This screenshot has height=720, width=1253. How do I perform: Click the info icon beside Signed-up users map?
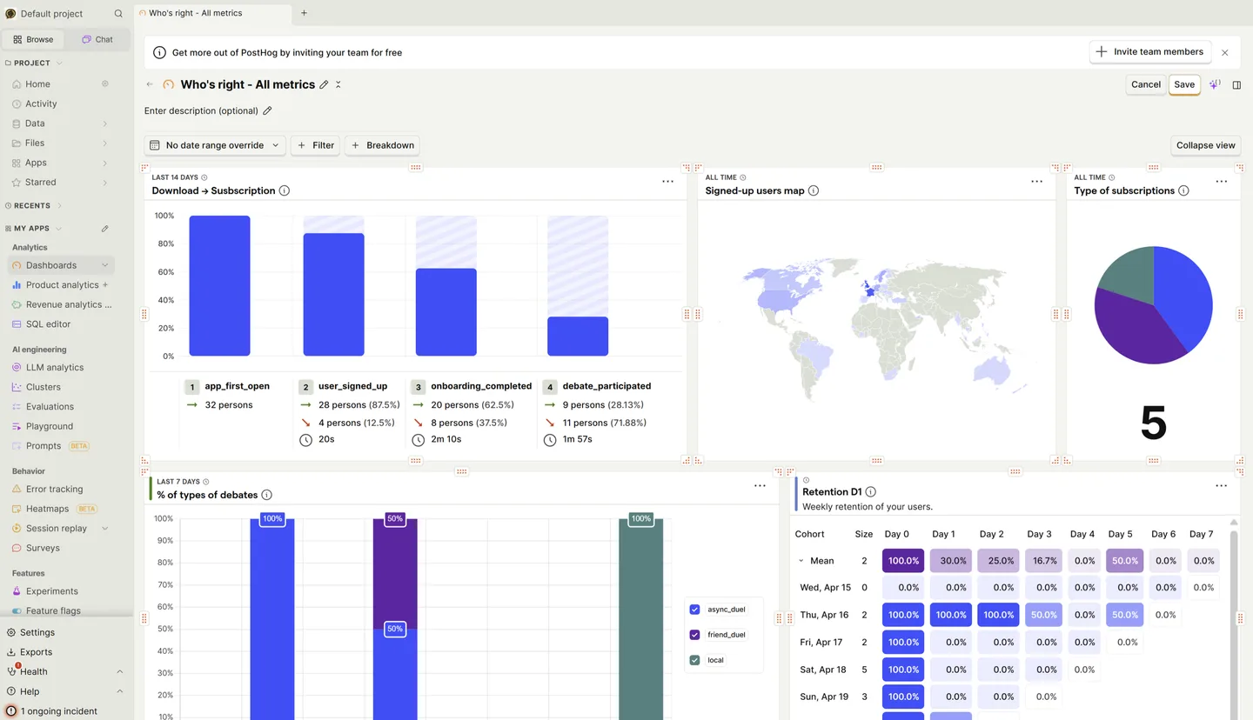pos(814,190)
